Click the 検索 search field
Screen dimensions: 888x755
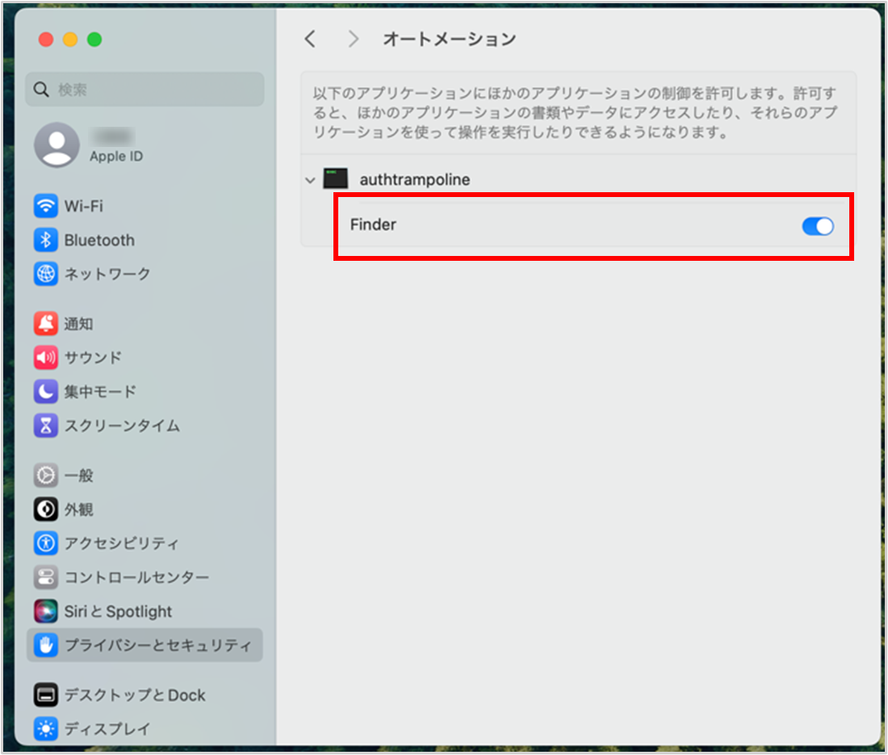145,89
